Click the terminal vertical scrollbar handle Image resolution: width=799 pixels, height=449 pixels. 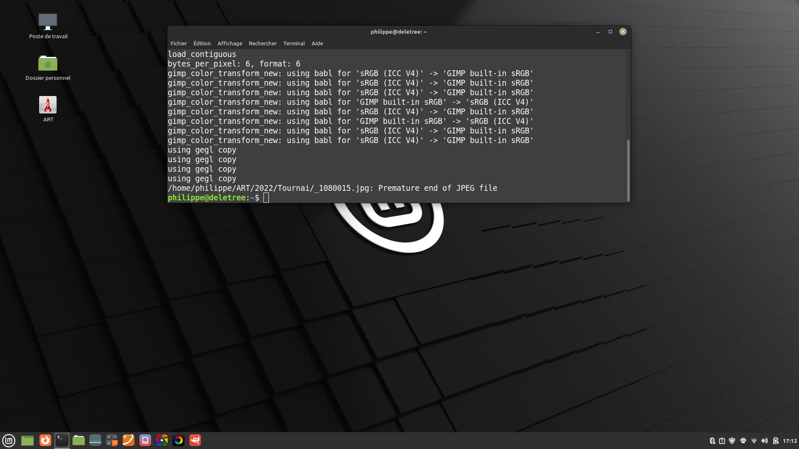(x=628, y=170)
